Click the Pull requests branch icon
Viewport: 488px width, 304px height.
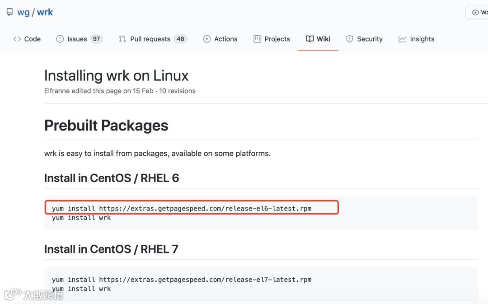122,39
